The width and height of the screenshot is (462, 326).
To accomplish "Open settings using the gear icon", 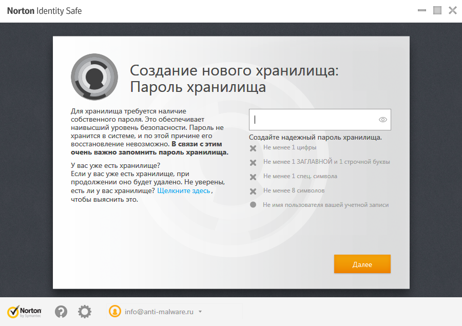I will click(x=85, y=312).
